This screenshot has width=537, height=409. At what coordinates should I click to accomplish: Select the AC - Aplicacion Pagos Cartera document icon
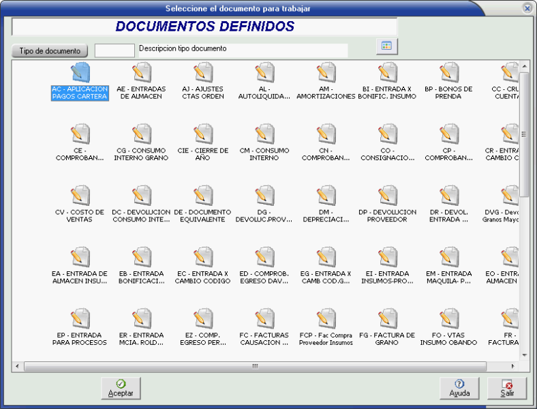coord(80,72)
